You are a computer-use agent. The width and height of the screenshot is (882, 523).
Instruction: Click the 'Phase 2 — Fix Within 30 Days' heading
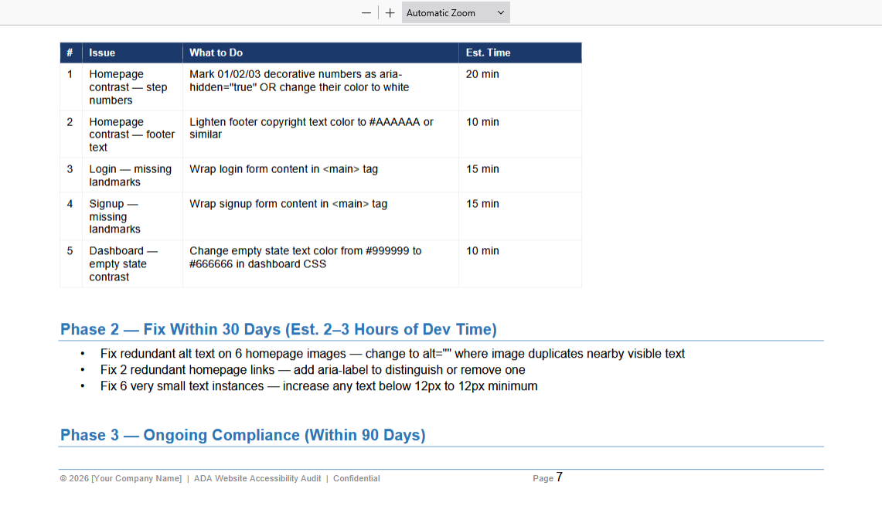278,330
